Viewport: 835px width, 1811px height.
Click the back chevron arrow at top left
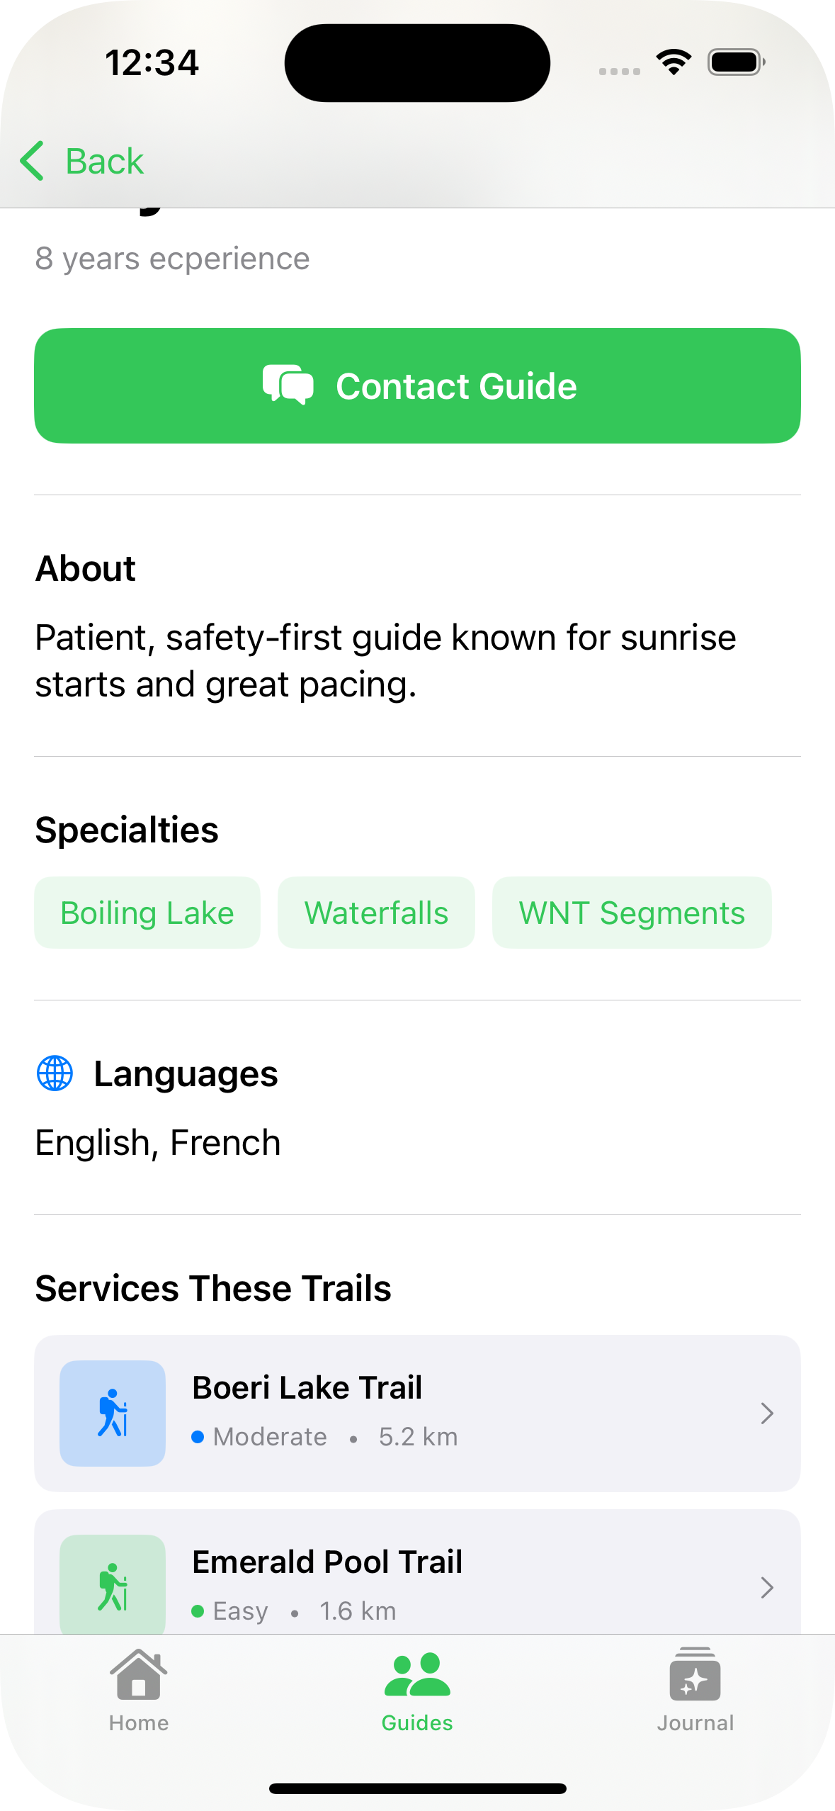32,161
